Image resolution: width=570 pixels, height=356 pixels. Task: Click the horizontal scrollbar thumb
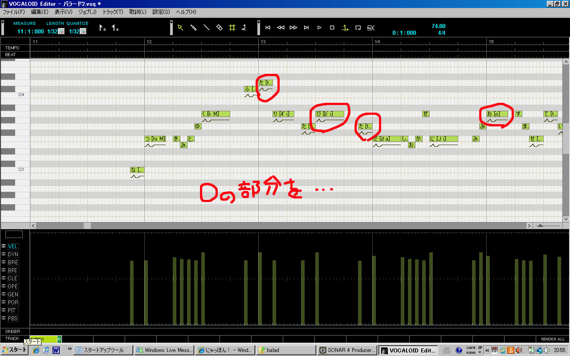pyautogui.click(x=87, y=226)
